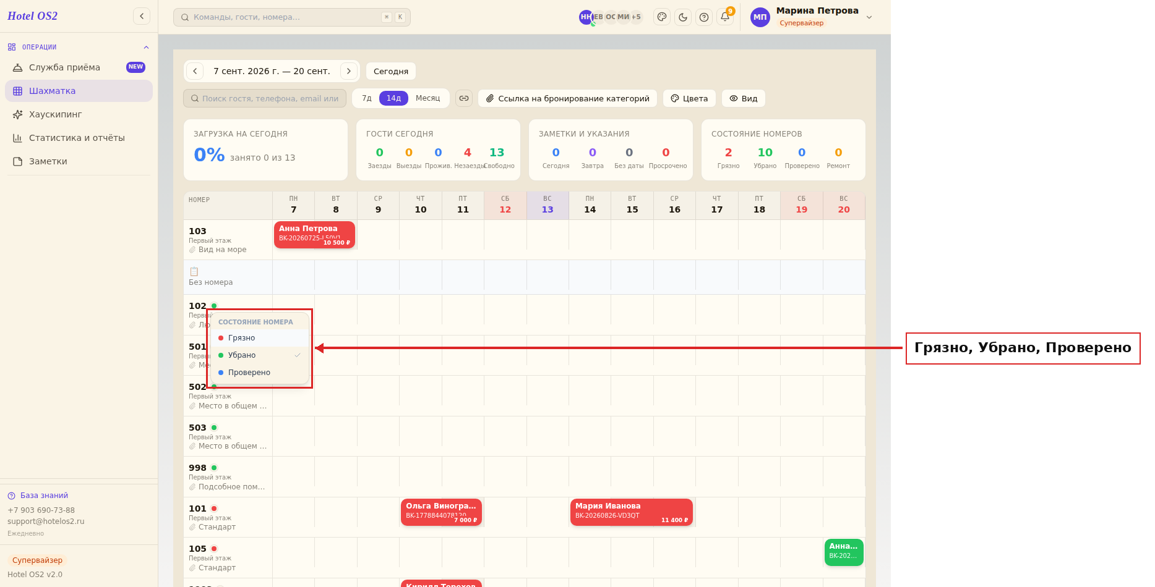Screen dimensions: 1155x587
Task: Click the Сегодня button
Action: tap(391, 71)
